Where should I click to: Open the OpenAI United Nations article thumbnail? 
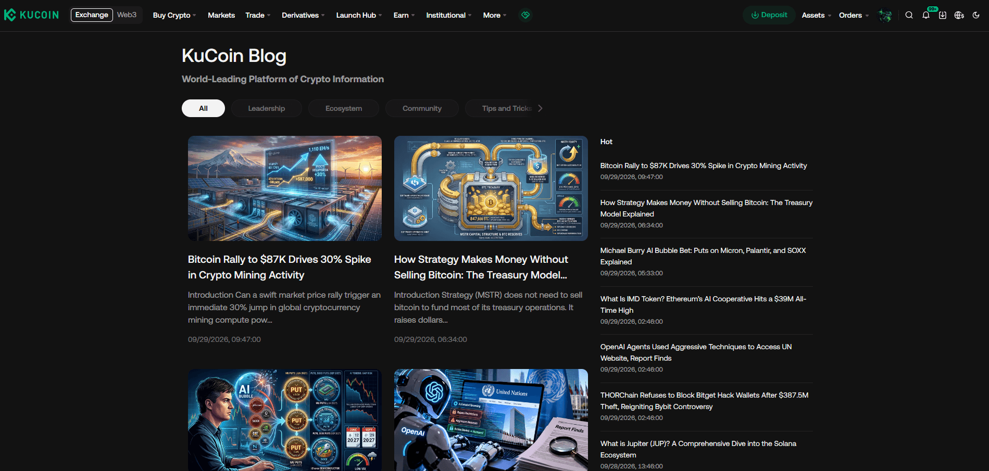(491, 420)
